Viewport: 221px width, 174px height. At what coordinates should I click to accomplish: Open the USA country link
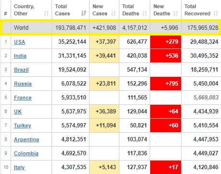tap(20, 42)
